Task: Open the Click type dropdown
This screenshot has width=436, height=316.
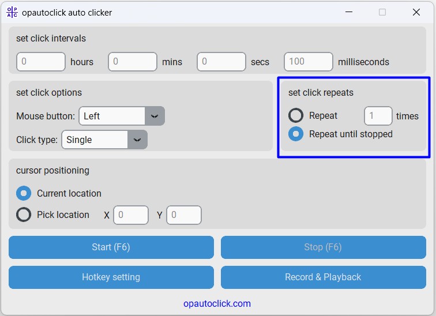Action: coord(104,140)
